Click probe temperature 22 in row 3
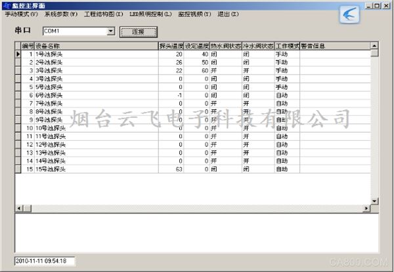This screenshot has height=272, width=394. (x=171, y=70)
